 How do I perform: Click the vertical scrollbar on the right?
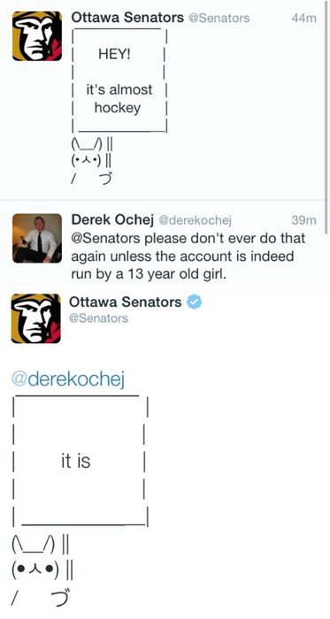point(326,117)
